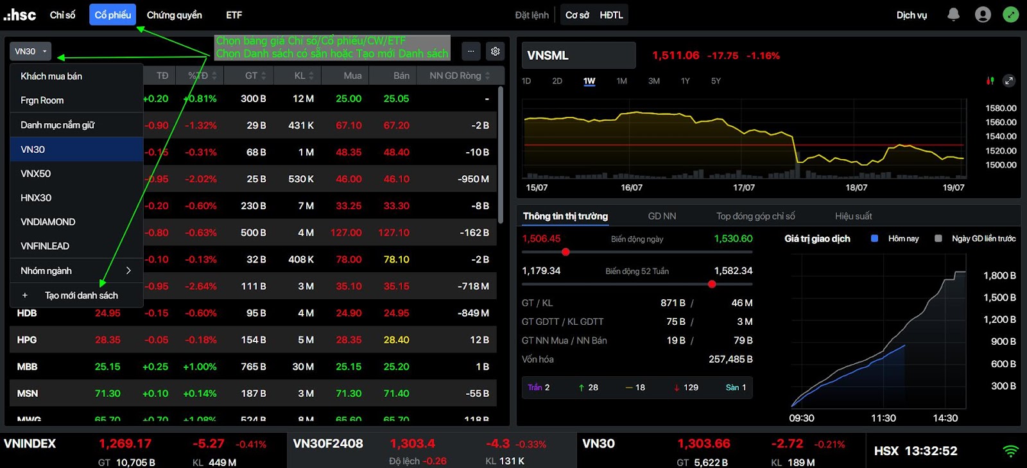
Task: Open the Cổ phiếu tab
Action: tap(113, 15)
